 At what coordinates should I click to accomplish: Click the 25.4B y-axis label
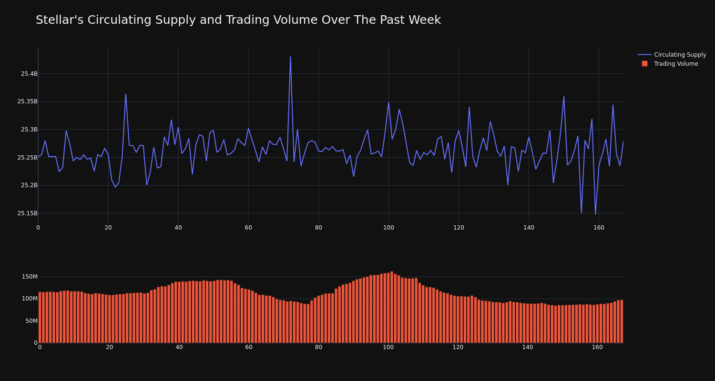coord(29,74)
